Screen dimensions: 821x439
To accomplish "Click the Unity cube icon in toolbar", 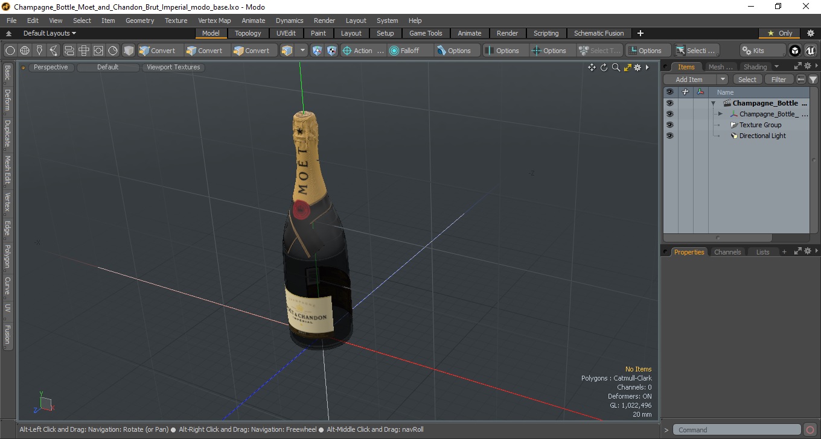I will click(x=795, y=51).
